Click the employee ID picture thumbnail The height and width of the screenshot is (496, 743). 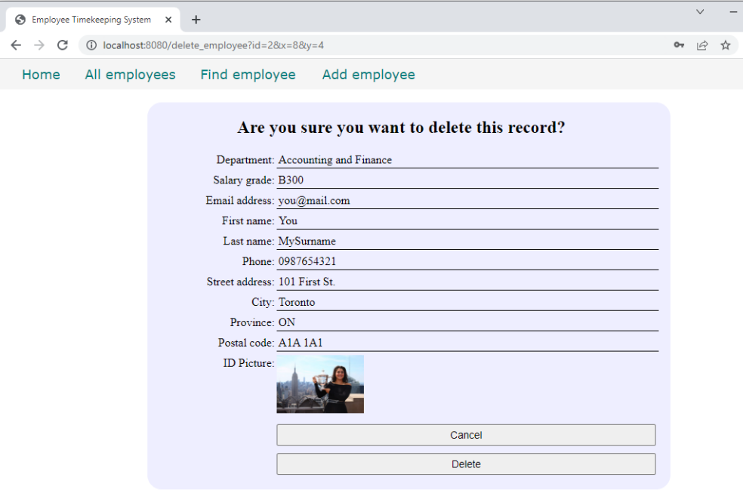[320, 384]
